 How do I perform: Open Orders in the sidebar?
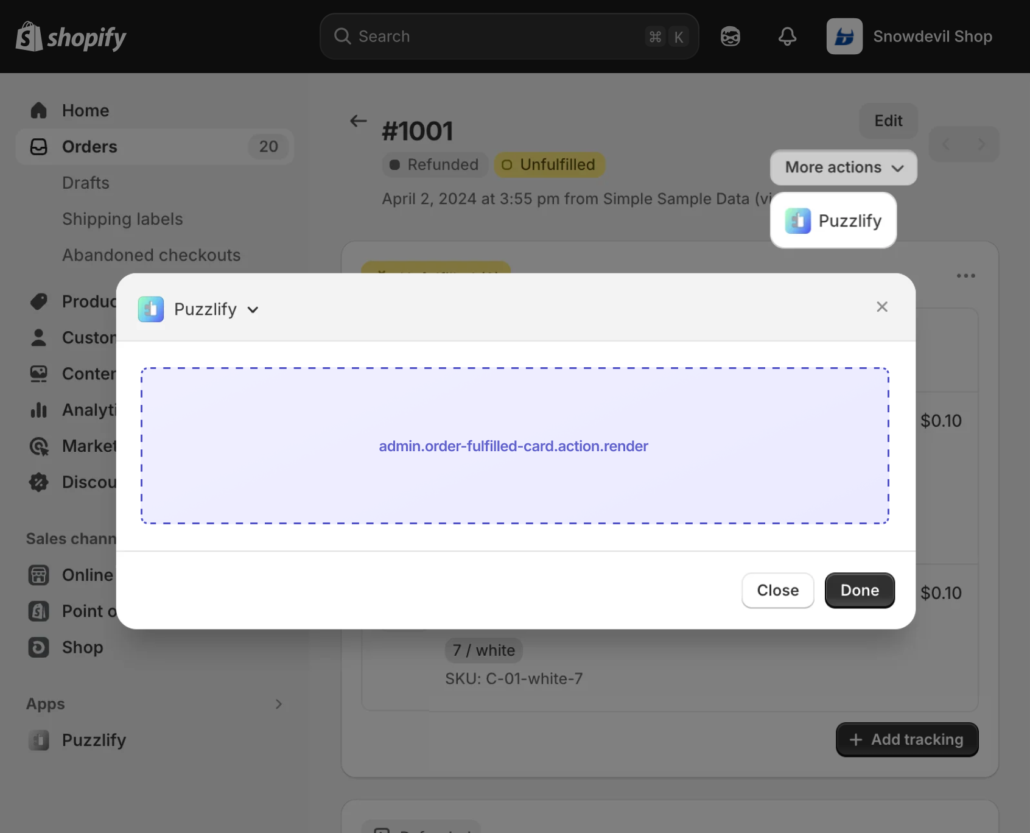155,147
